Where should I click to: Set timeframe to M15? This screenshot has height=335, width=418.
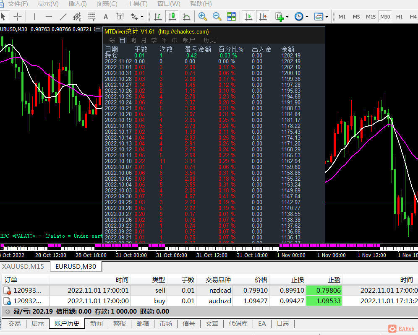pos(371,17)
